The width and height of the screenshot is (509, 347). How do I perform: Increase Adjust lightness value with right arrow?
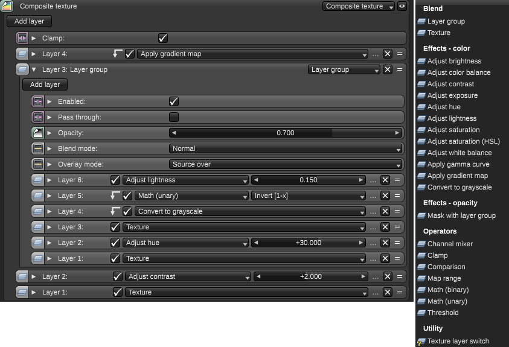click(x=360, y=180)
